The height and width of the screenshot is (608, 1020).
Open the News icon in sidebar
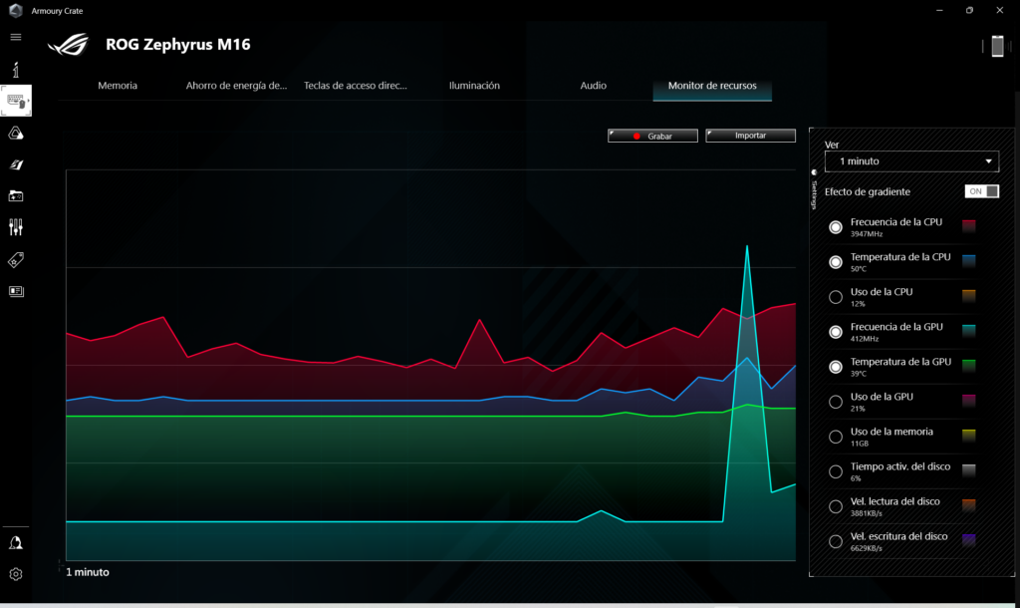[16, 291]
